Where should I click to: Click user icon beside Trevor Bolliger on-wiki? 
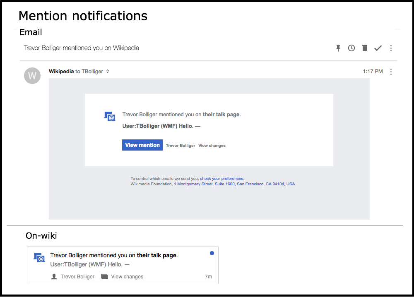click(x=54, y=276)
